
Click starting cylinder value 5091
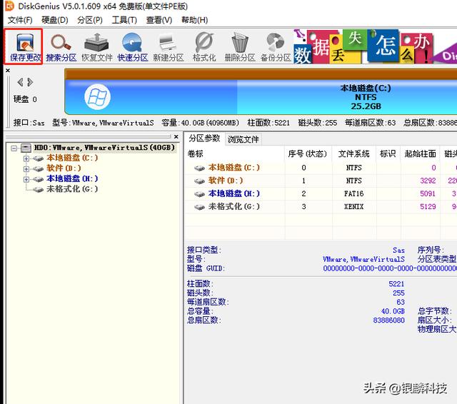point(428,193)
